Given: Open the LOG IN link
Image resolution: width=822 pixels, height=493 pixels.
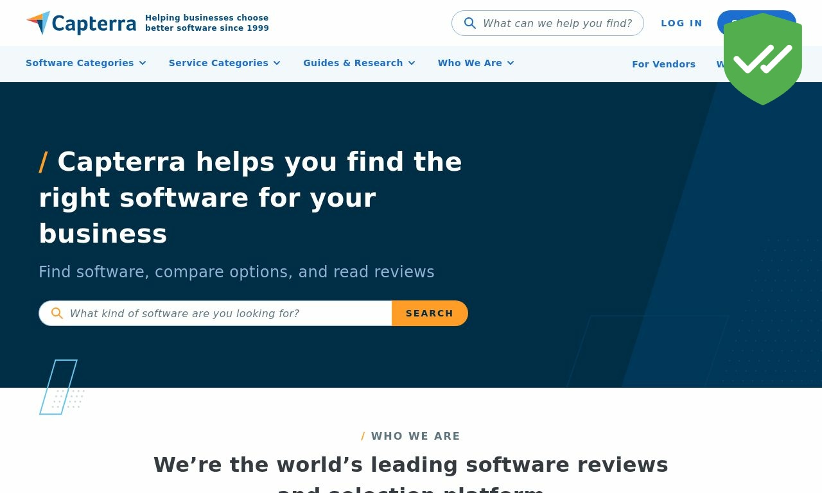Looking at the screenshot, I should tap(681, 23).
